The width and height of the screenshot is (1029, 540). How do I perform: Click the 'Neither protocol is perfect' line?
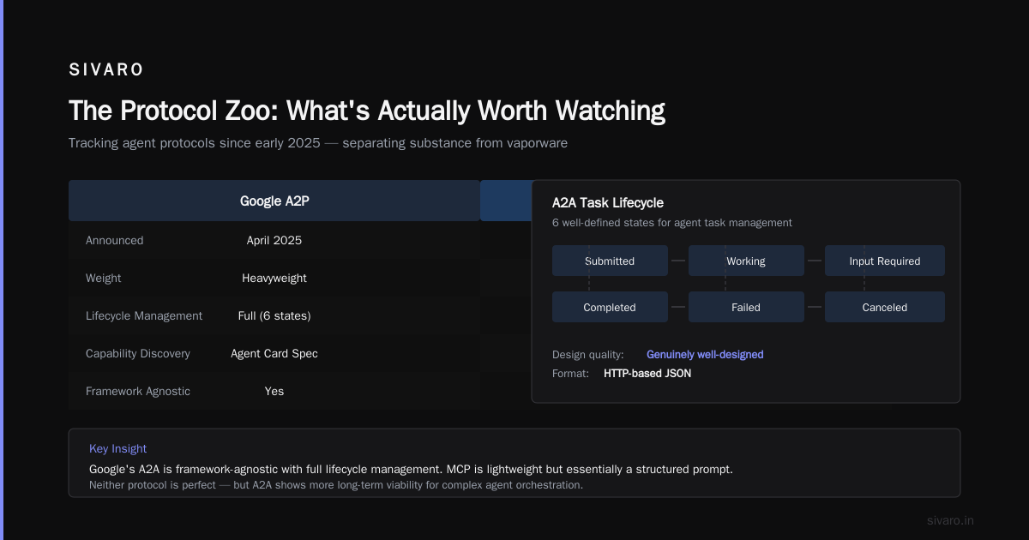point(336,485)
